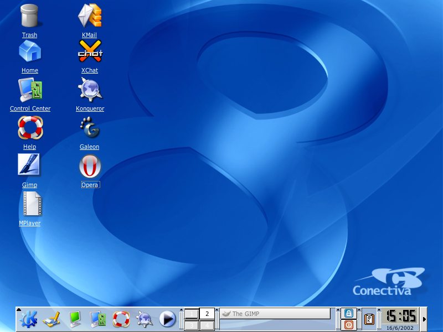Open Control Center from the panel

[98, 319]
